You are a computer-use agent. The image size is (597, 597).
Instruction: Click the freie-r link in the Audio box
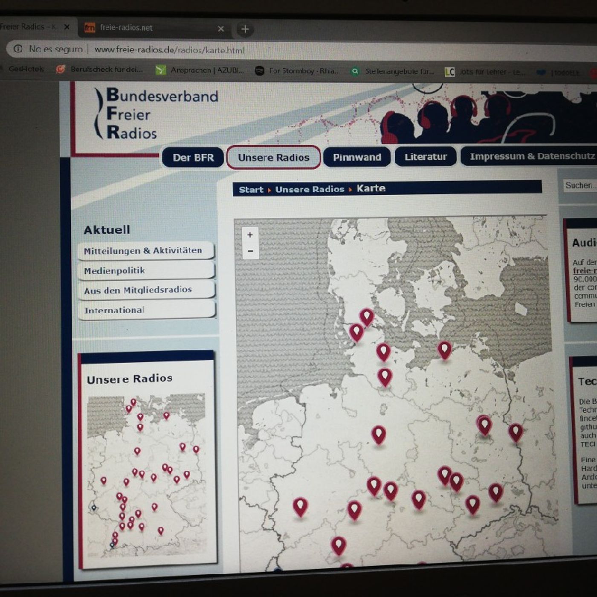pos(585,271)
